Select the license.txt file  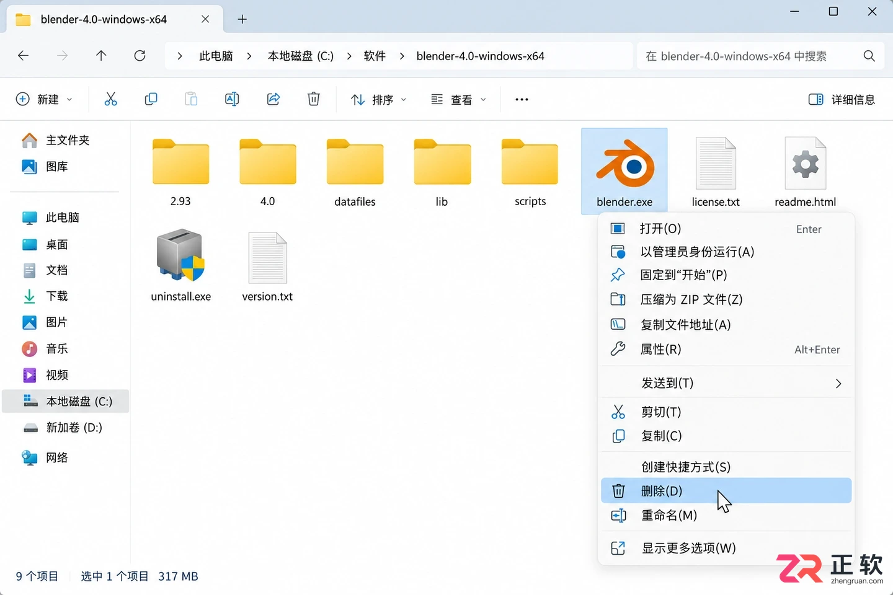716,171
